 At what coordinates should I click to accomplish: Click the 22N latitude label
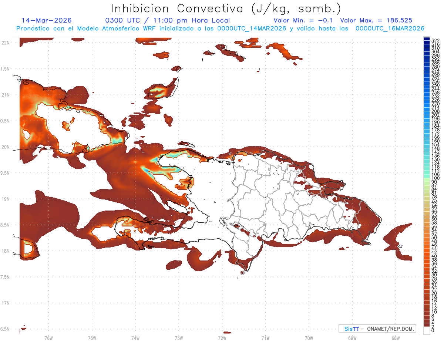click(x=6, y=43)
